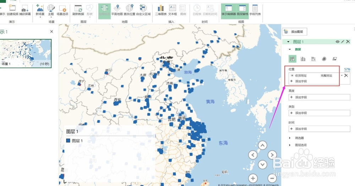Rotate map left with arrow button

click(253, 155)
